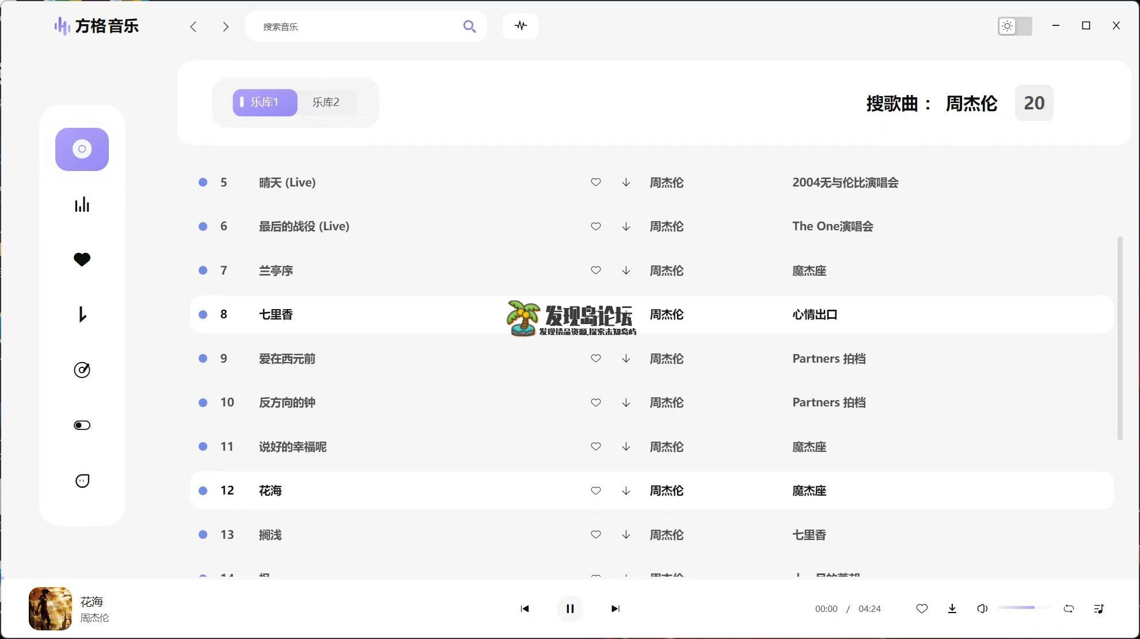1140x639 pixels.
Task: Skip to the next track
Action: tap(615, 608)
